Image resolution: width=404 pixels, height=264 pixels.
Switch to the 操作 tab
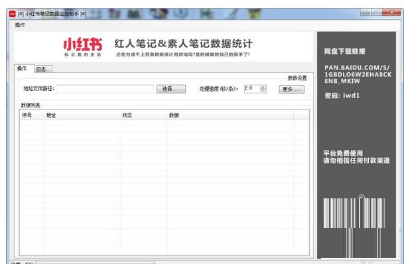(x=22, y=68)
